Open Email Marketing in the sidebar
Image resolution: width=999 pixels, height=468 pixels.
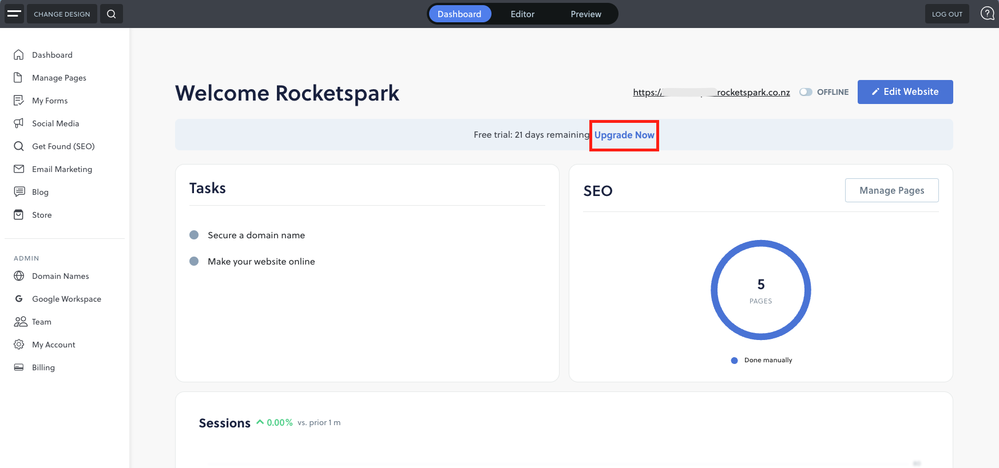(x=62, y=169)
